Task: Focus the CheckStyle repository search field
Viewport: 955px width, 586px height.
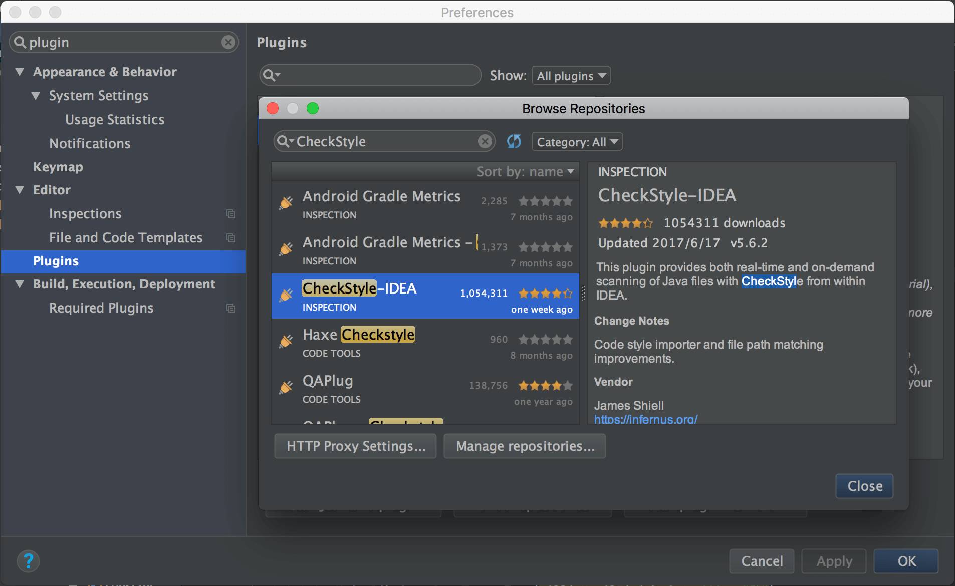Action: (384, 142)
